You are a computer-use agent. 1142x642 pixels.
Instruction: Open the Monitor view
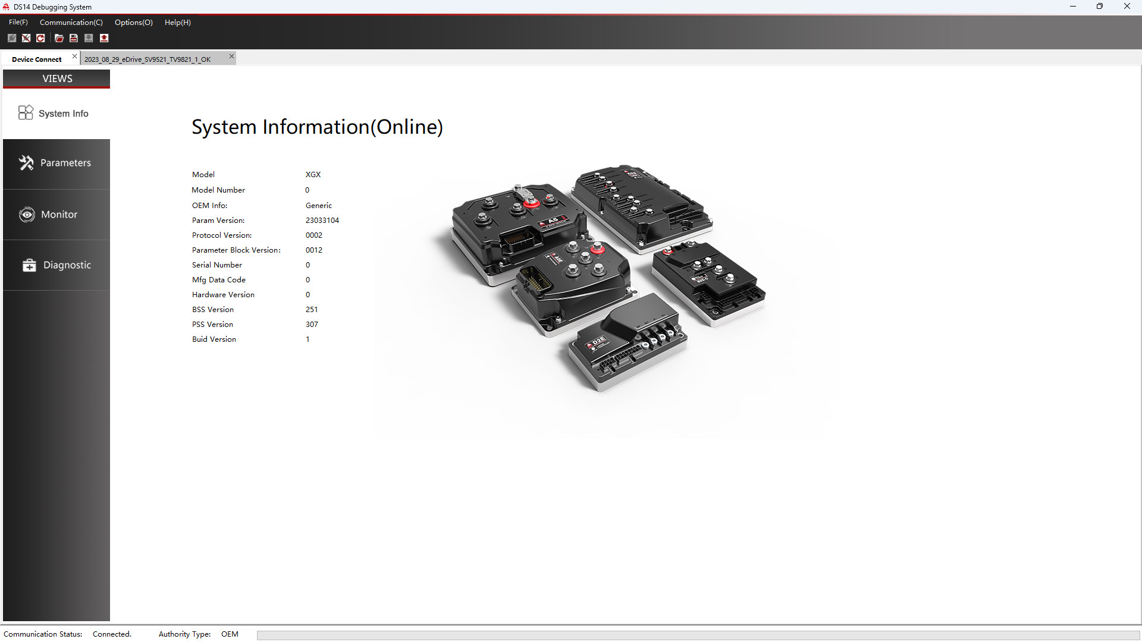(x=57, y=214)
